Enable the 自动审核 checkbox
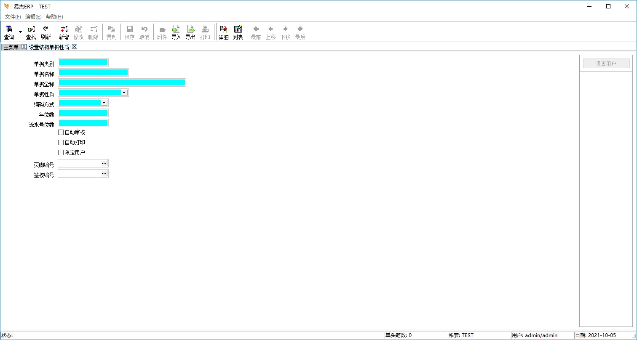Viewport: 637px width, 340px height. pyautogui.click(x=61, y=133)
